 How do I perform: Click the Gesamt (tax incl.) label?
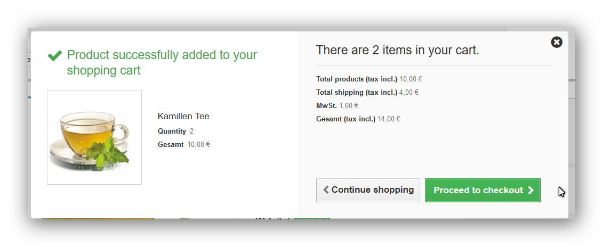point(345,119)
